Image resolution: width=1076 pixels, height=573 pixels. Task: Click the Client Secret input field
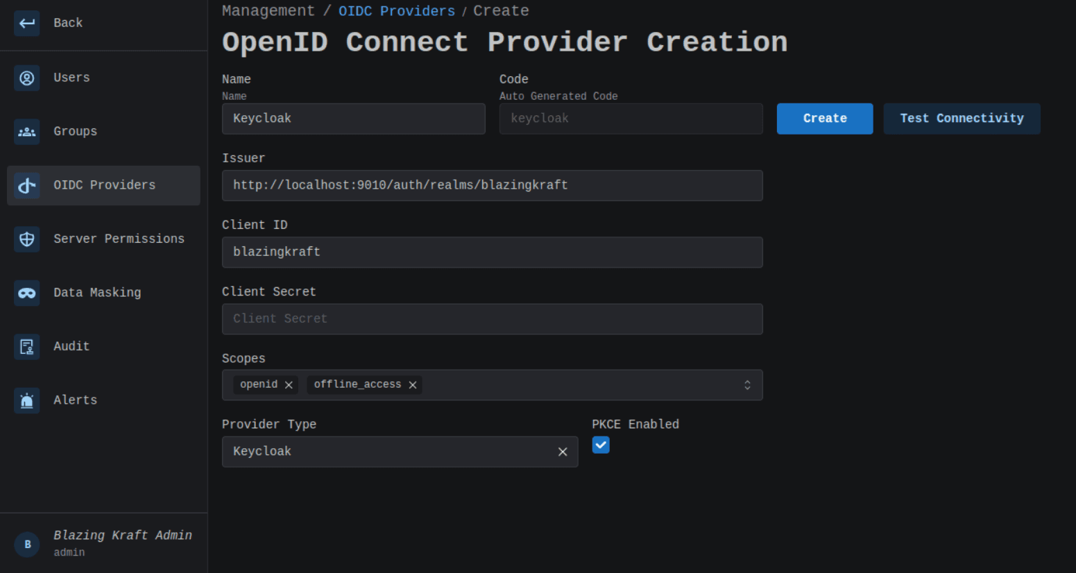tap(493, 319)
